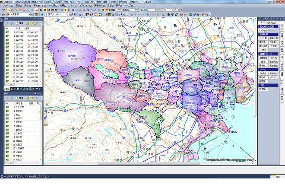
Task: Click the hammer-and-wrench tools icon in the top toolbar
Action: pos(3,10)
